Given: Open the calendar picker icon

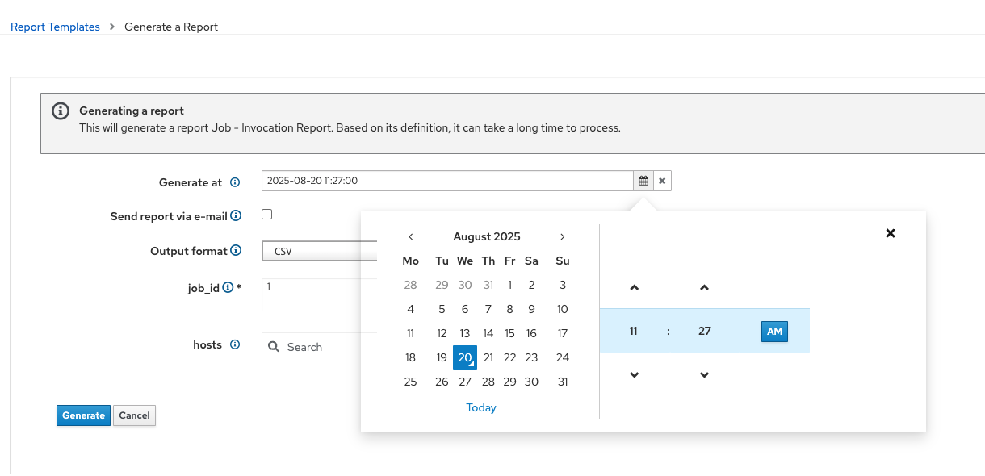Looking at the screenshot, I should [x=643, y=181].
